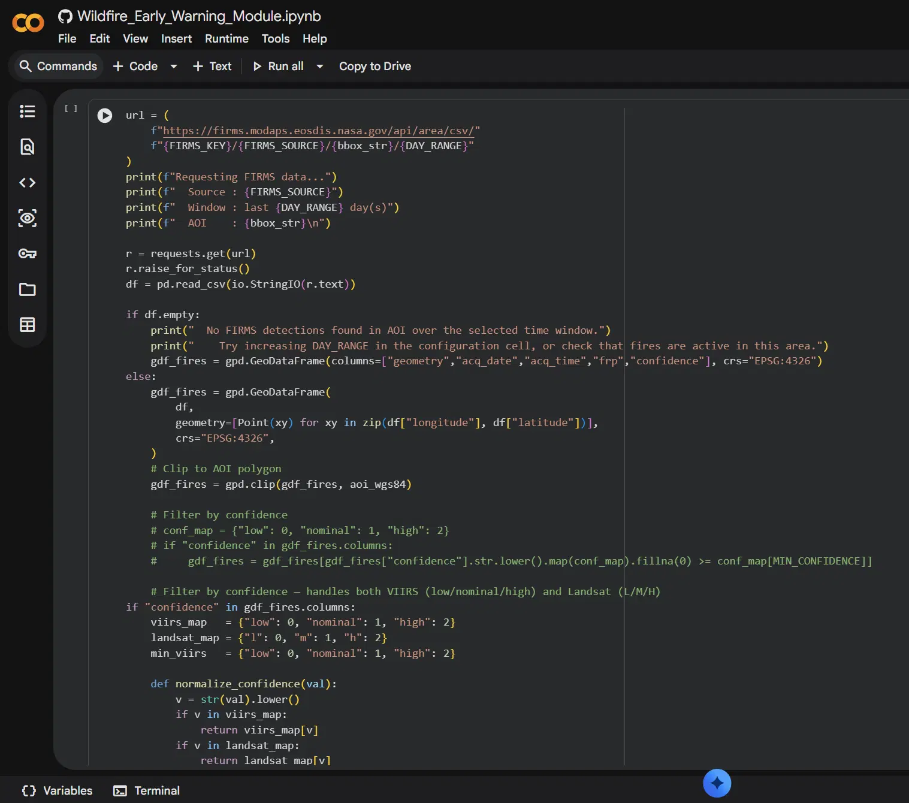Screen dimensions: 909x803
Task: Open the File menu
Action: click(67, 38)
